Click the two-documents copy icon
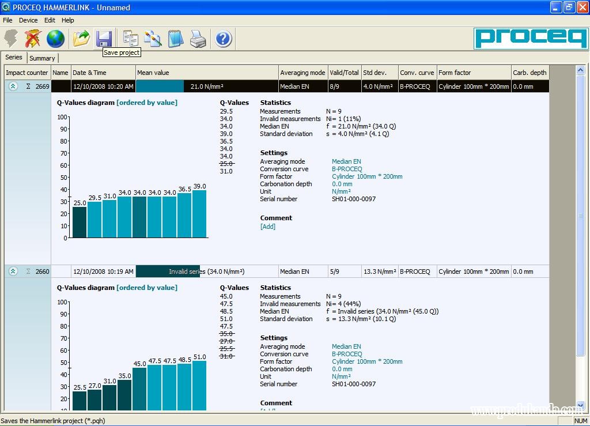This screenshot has height=426, width=590. coord(130,39)
